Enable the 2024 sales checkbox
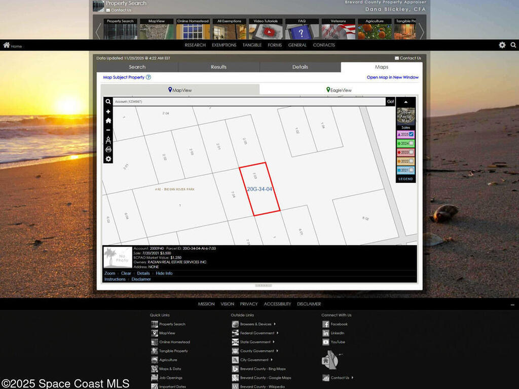This screenshot has height=389, width=519. click(x=412, y=143)
